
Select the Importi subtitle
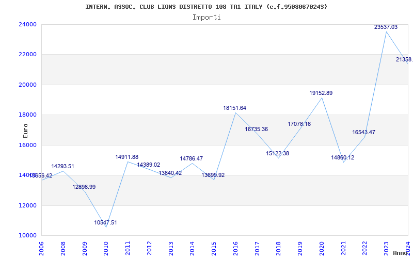click(x=206, y=18)
